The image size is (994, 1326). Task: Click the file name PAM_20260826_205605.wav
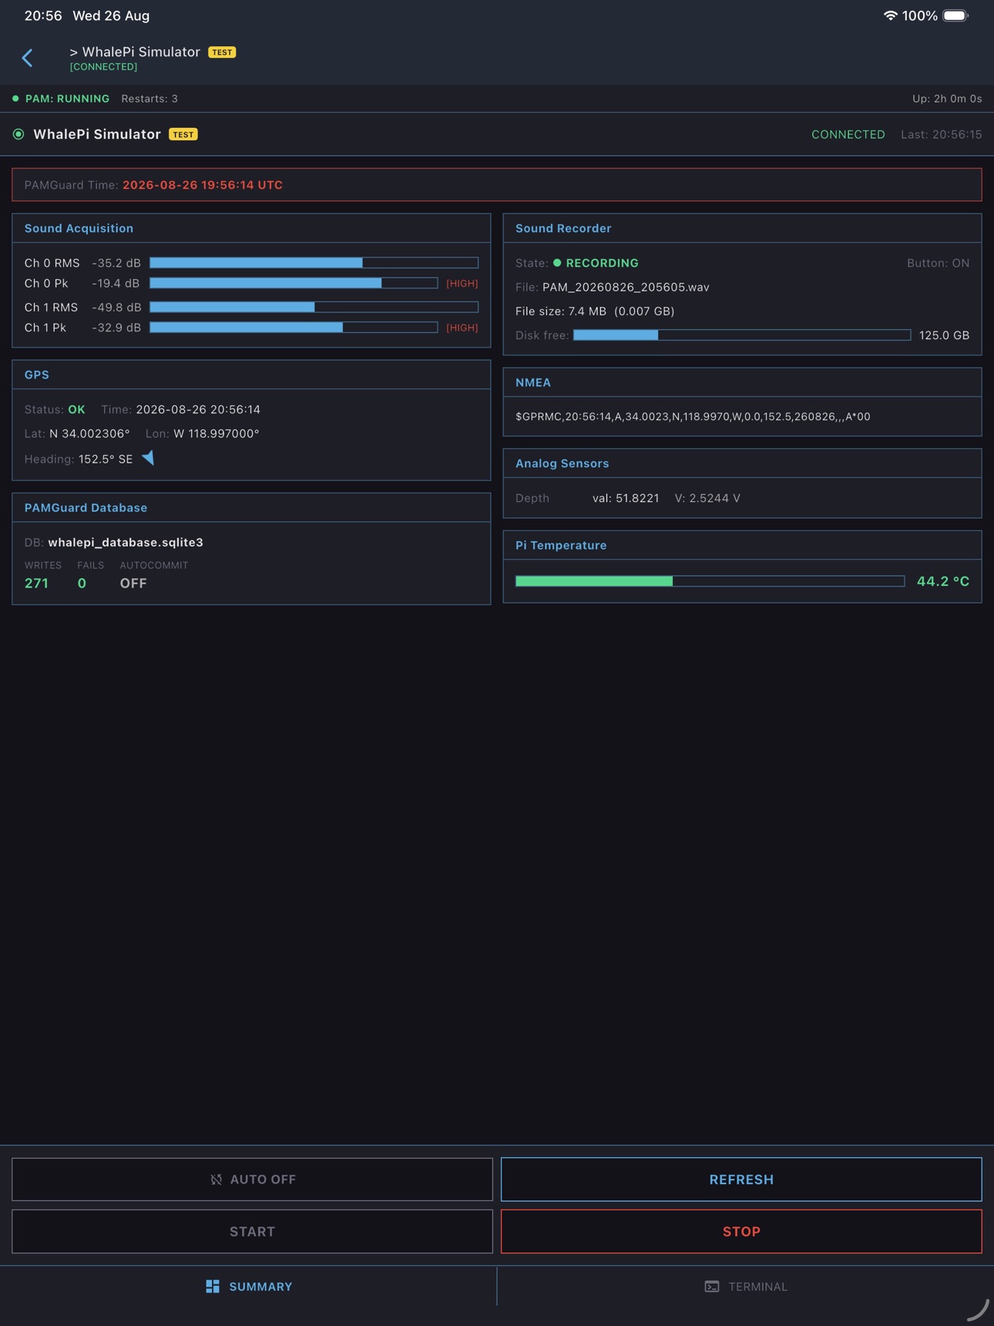(626, 287)
